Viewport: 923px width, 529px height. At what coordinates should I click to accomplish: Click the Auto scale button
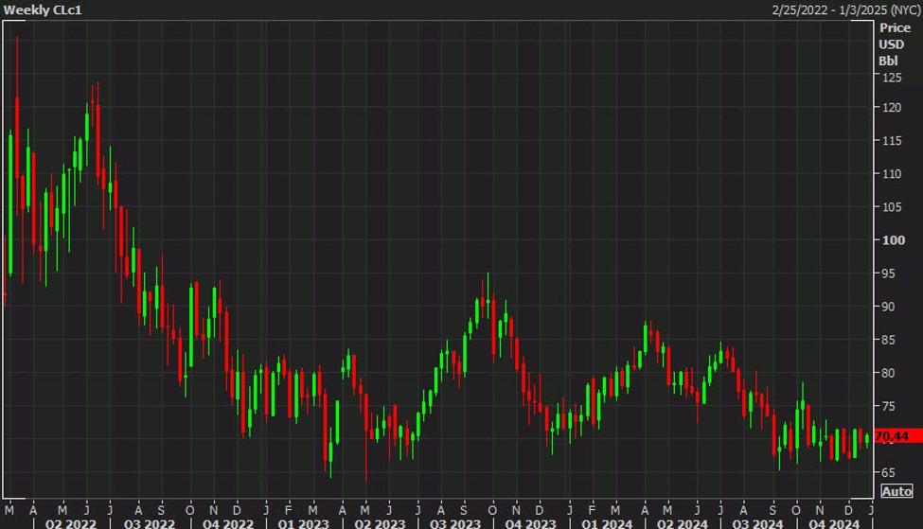pos(896,491)
